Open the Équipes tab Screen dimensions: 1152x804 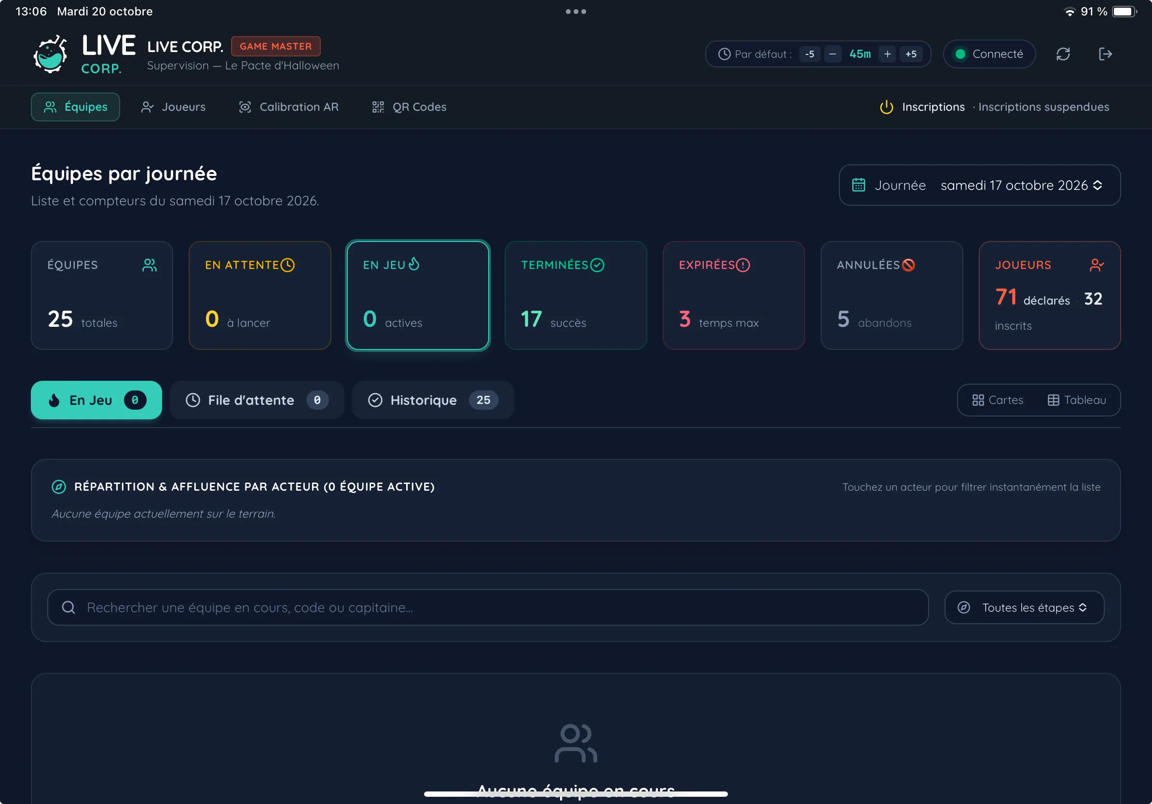point(75,107)
